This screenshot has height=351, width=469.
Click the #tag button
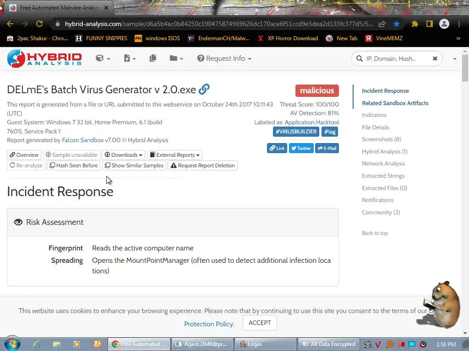[x=330, y=132]
